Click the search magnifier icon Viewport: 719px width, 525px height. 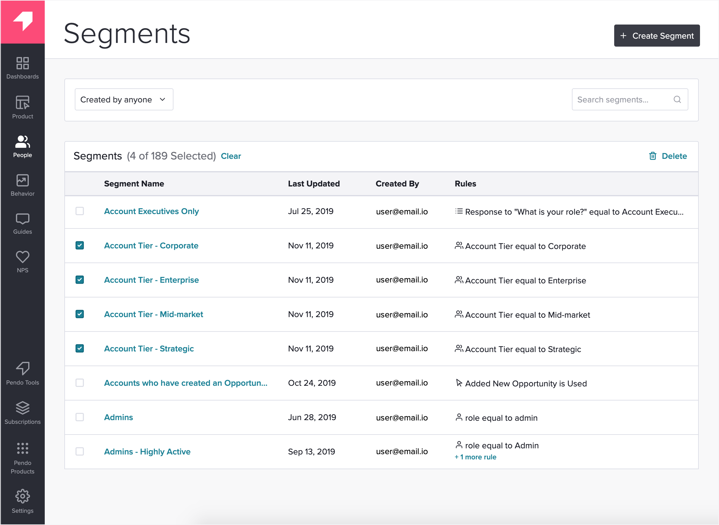[677, 99]
